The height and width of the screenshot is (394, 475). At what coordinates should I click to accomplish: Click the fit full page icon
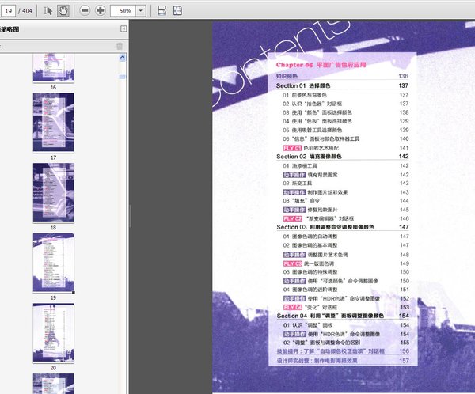click(x=177, y=11)
